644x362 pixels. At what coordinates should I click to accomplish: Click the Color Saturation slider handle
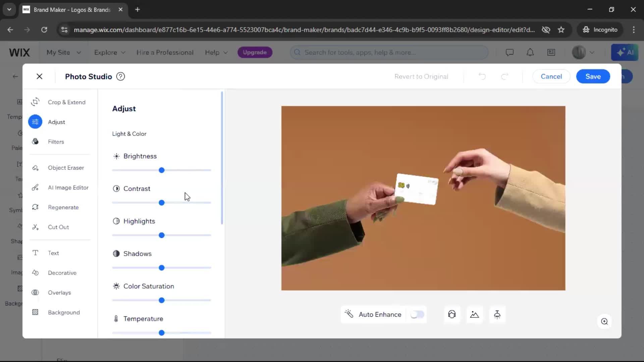[x=162, y=300]
